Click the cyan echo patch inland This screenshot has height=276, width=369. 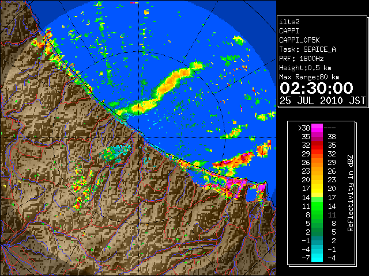click(117, 152)
